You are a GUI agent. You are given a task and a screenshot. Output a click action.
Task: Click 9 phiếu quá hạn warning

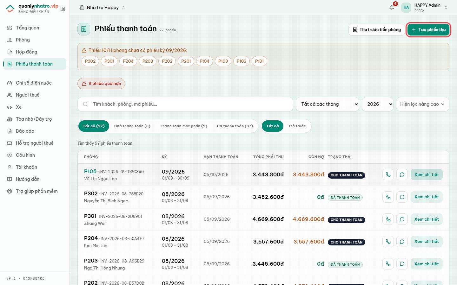point(101,84)
